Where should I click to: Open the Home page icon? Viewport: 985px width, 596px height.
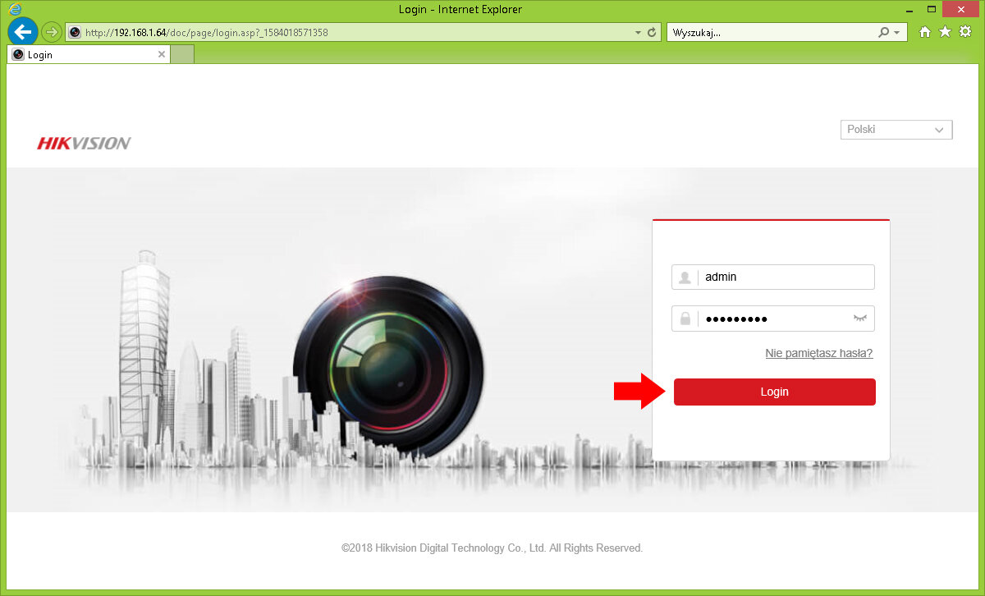click(x=925, y=32)
